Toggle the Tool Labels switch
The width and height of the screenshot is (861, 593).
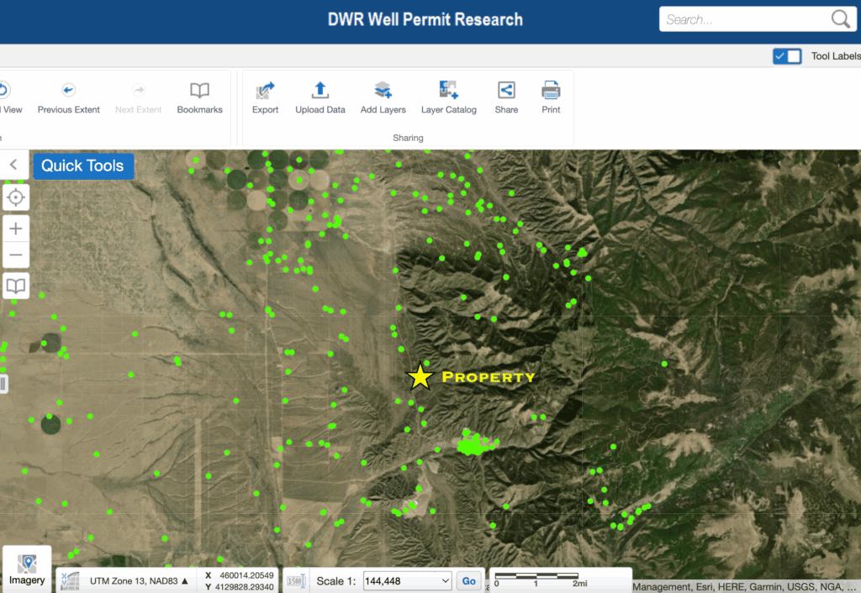pyautogui.click(x=787, y=56)
